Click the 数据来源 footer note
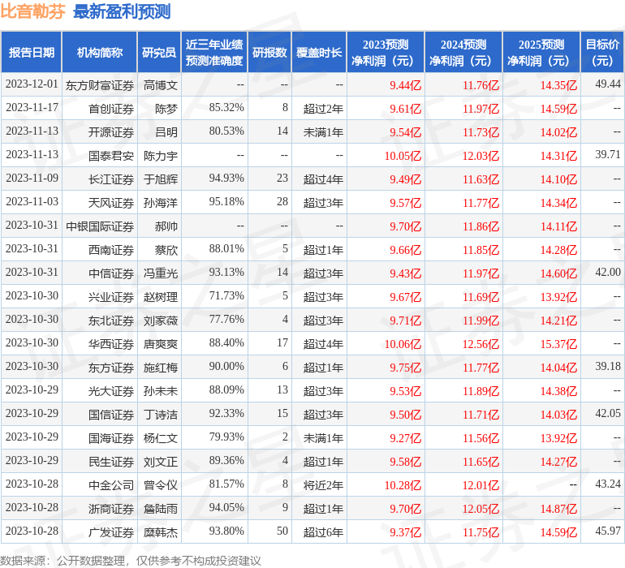This screenshot has height=568, width=625. (x=131, y=561)
